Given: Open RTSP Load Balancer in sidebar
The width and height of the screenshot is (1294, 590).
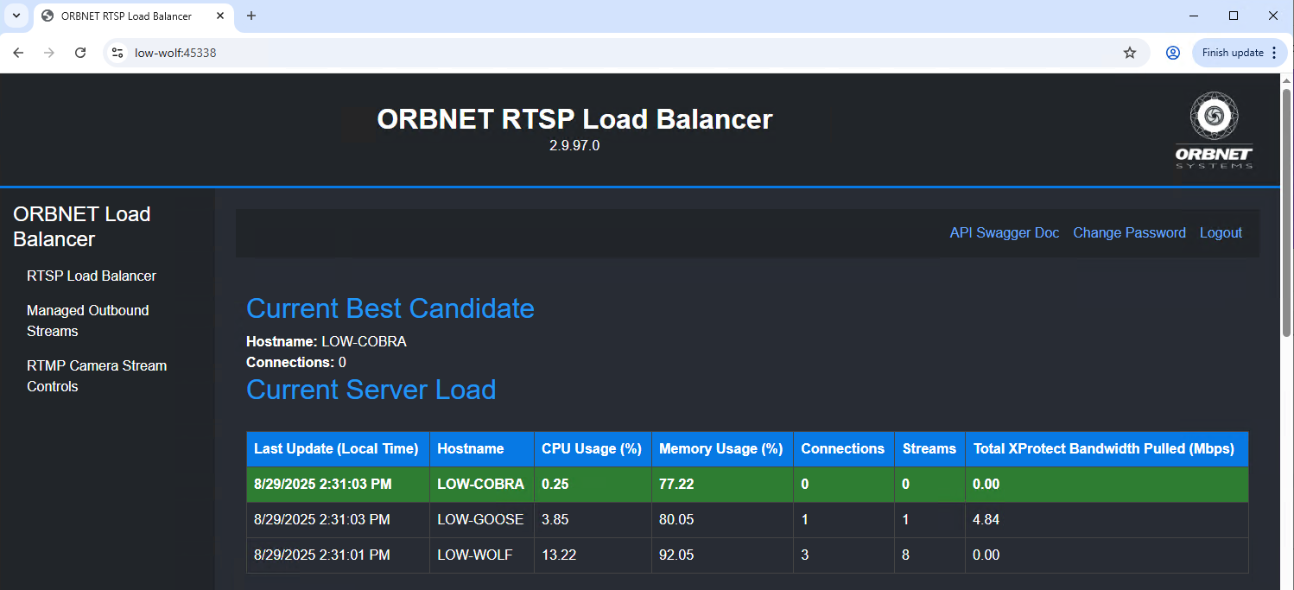Looking at the screenshot, I should pos(92,276).
